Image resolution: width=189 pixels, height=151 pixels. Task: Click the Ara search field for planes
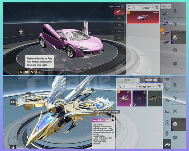coord(127,86)
